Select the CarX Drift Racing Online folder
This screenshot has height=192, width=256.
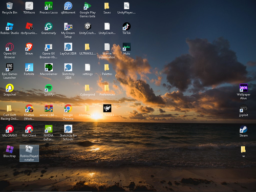[9, 109]
